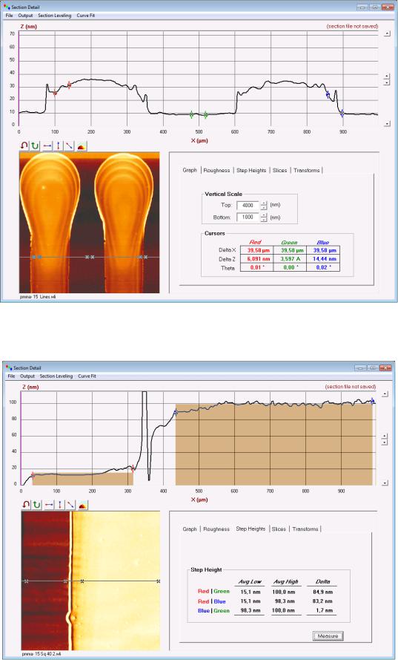Decrease Vertical Scale Bottom value with down arrow
Image resolution: width=398 pixels, height=660 pixels.
point(264,220)
